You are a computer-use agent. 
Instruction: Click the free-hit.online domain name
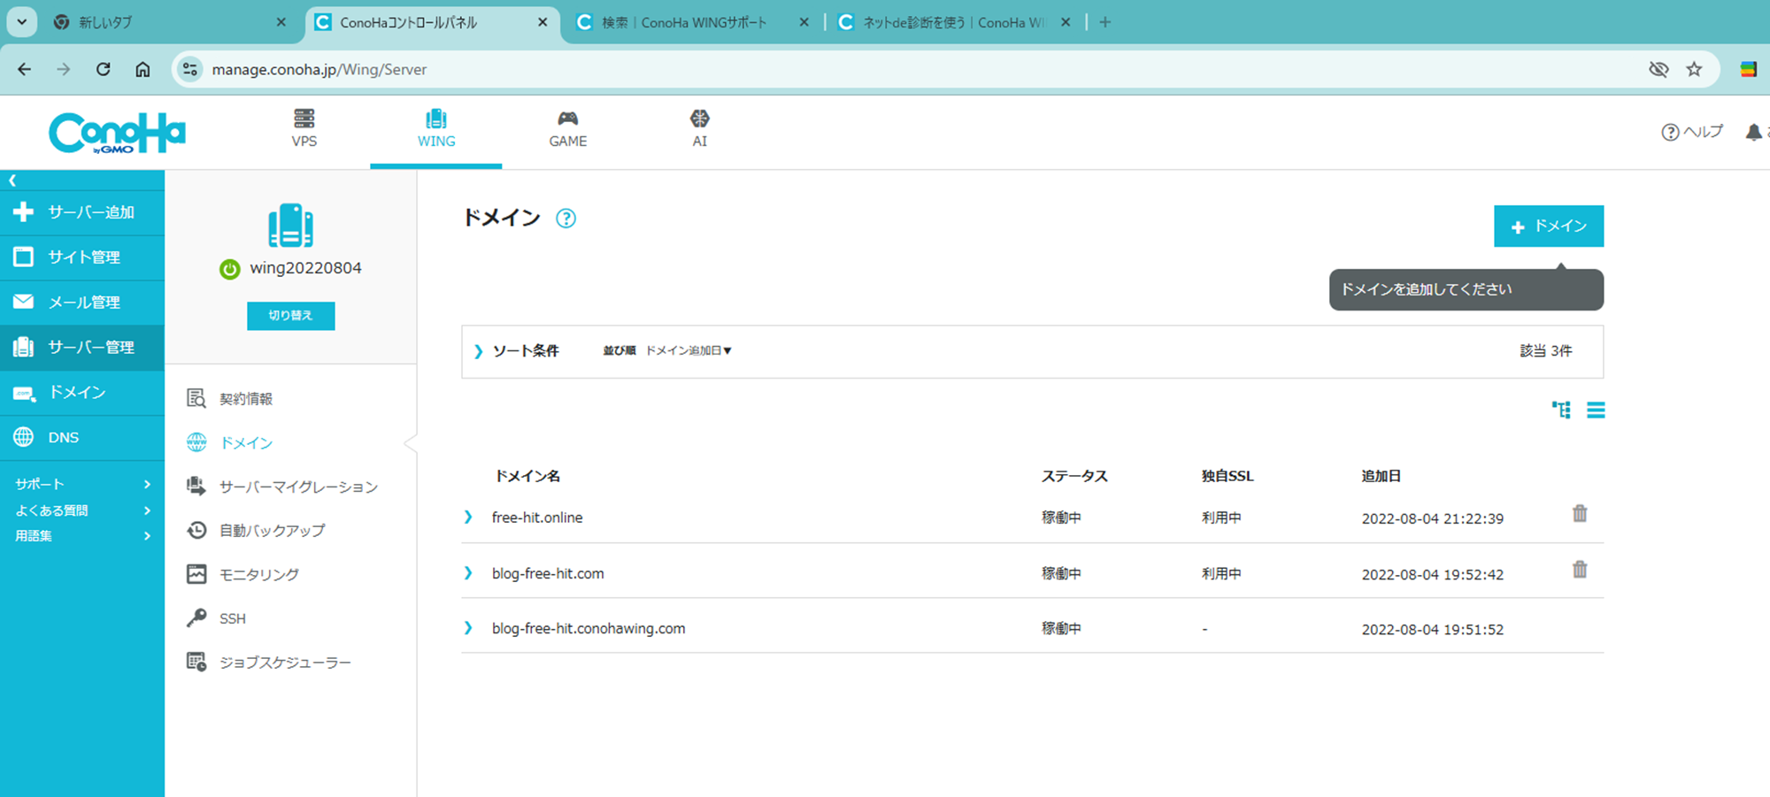pos(537,517)
